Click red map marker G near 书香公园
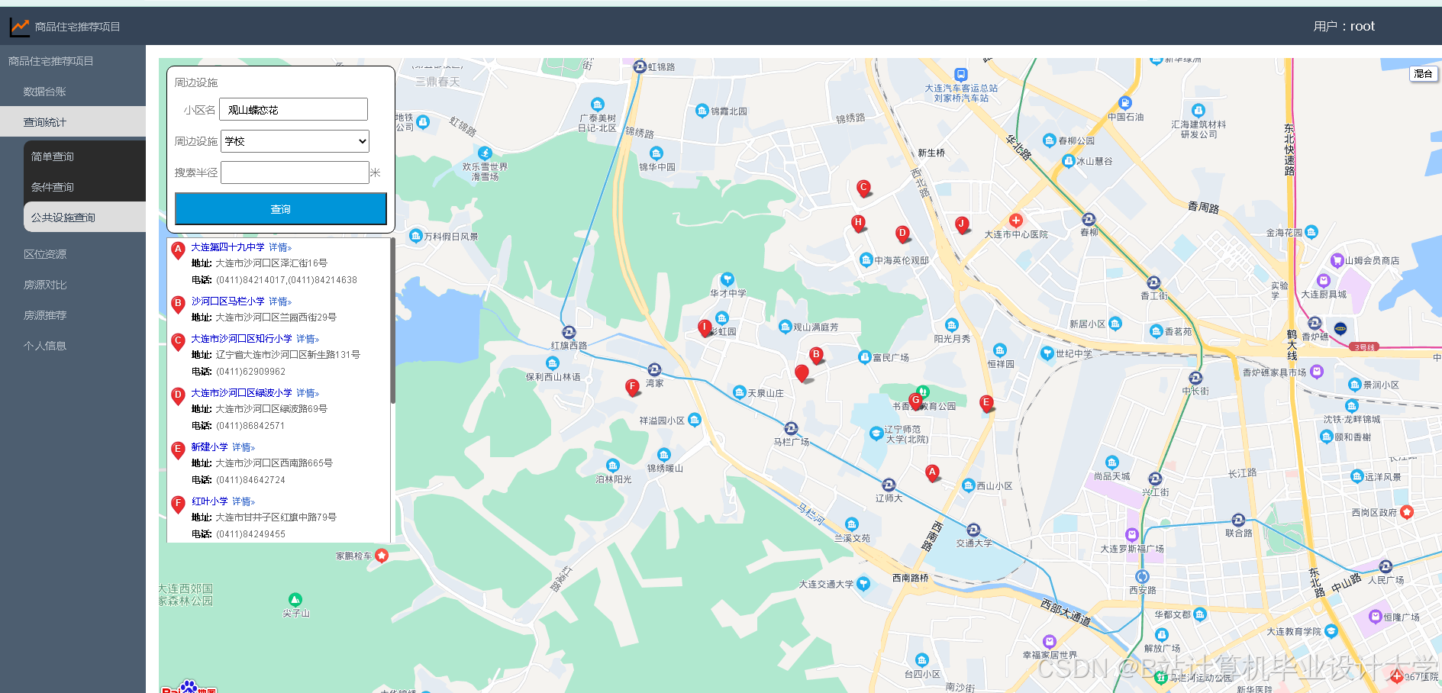 click(x=915, y=401)
